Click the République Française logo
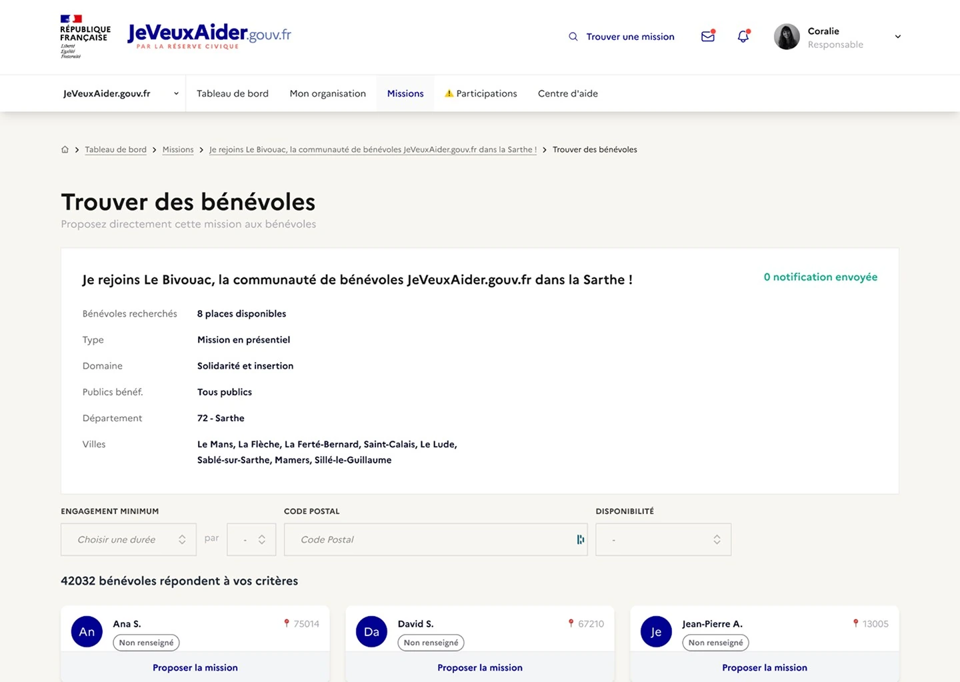Screen dimensions: 960x682 (x=85, y=37)
